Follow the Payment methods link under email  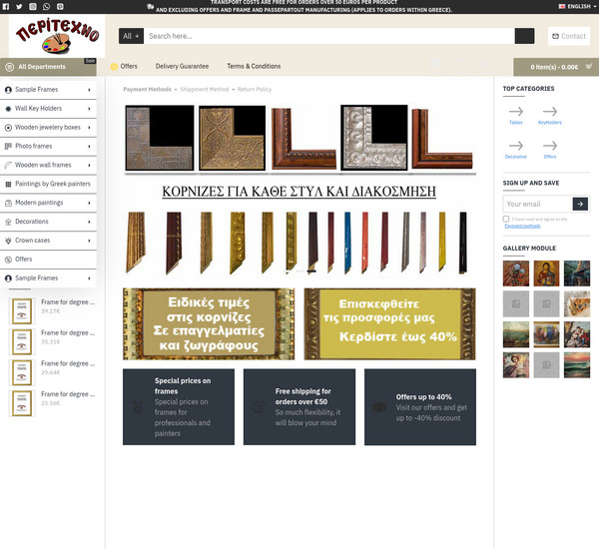click(522, 226)
